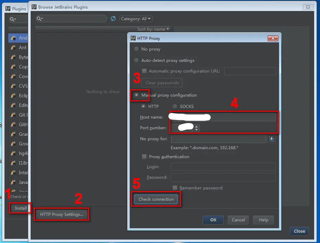
Task: Click the Help button in HTTP Proxy
Action: (x=264, y=220)
